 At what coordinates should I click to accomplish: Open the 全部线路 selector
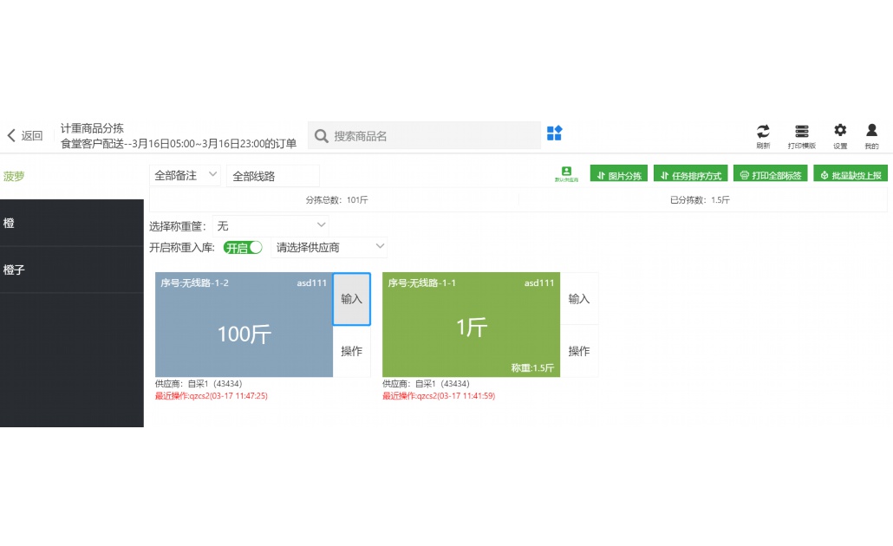[273, 176]
